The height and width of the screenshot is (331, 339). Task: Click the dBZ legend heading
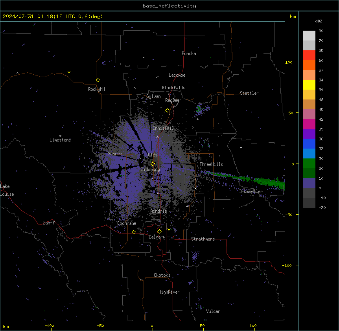pos(319,21)
